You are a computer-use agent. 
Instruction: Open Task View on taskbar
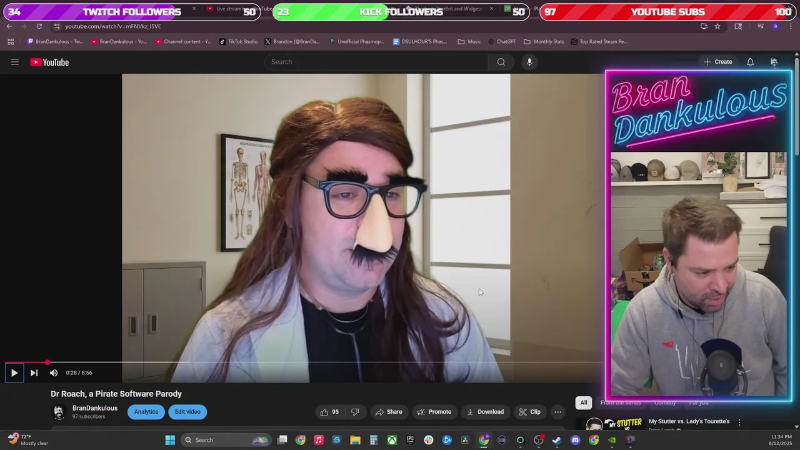(x=282, y=440)
